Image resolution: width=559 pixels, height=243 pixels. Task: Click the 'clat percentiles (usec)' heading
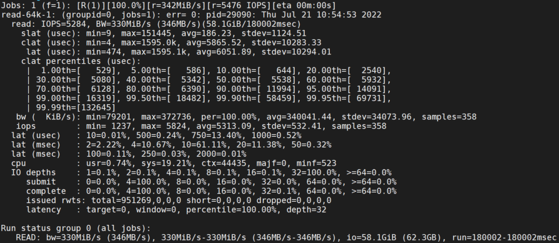(x=81, y=61)
